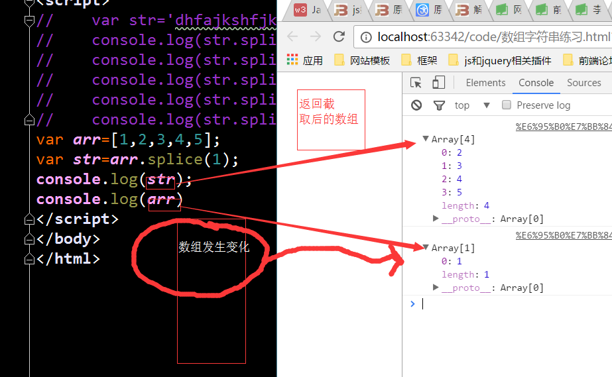
Task: Switch to the '前' browser tab
Action: click(x=549, y=10)
